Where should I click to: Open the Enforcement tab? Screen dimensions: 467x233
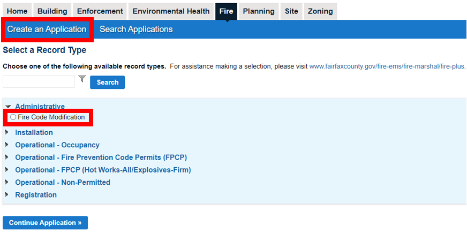[x=100, y=11]
